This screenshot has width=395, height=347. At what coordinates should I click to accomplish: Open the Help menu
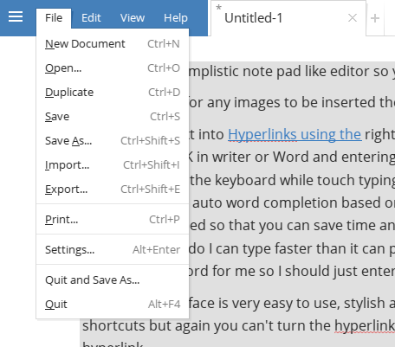point(176,18)
